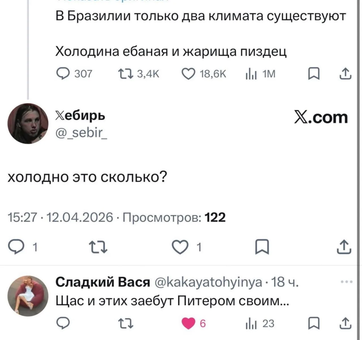Open Хебирь profile picture
Screen dimensions: 362x340
[x=28, y=124]
